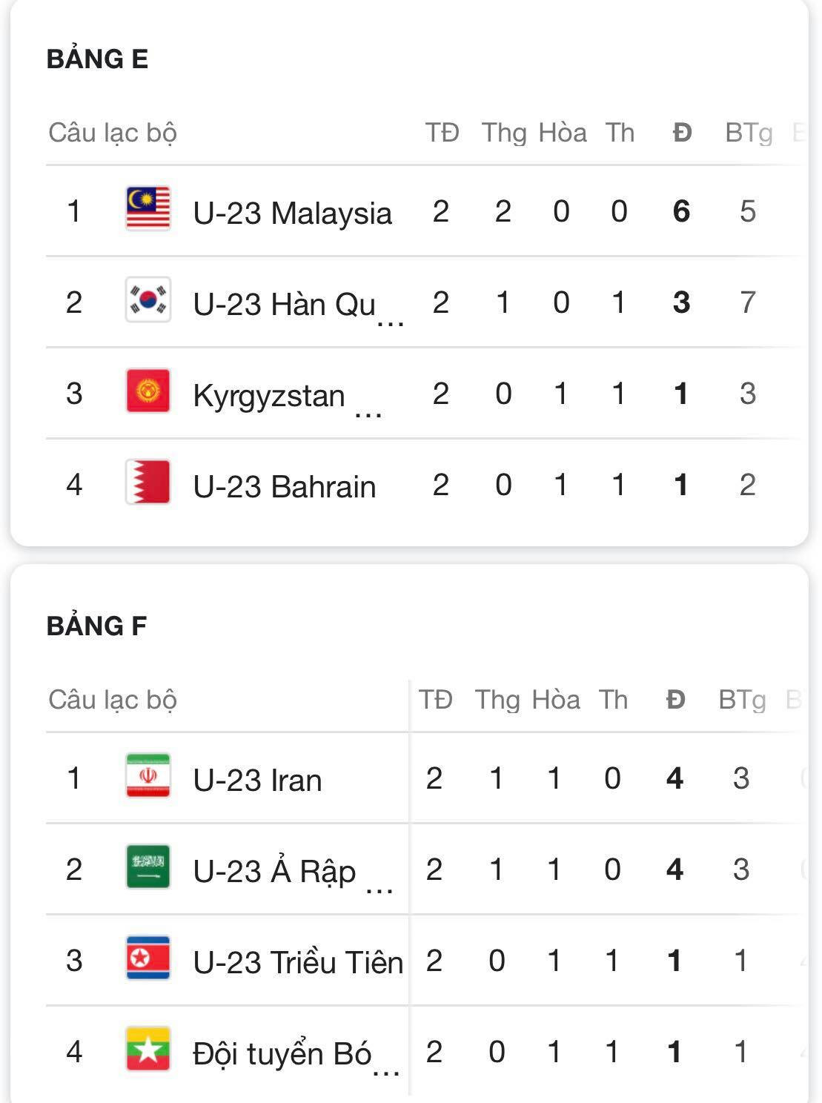
Task: Click the Đ points header in Bảng E
Action: (x=682, y=133)
